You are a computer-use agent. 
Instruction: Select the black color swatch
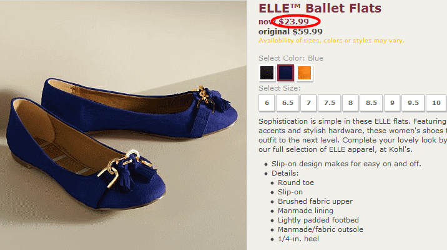pyautogui.click(x=267, y=72)
